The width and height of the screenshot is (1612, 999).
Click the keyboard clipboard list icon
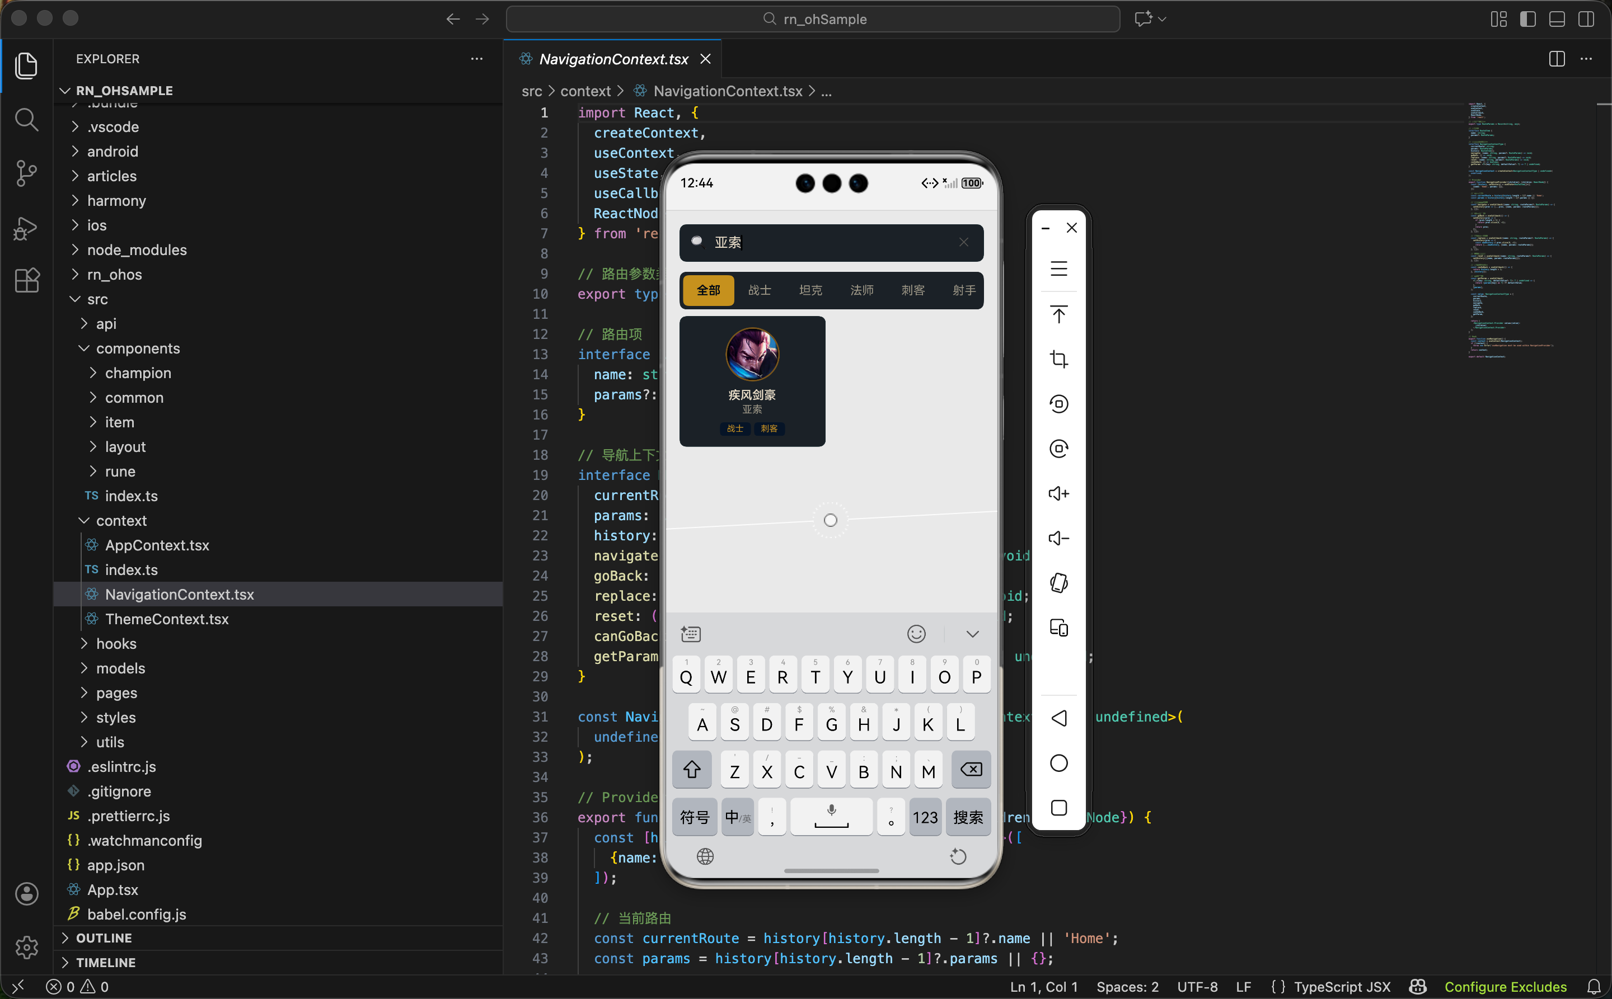(x=690, y=634)
